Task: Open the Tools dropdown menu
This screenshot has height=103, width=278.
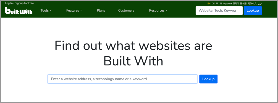Action: tap(46, 10)
